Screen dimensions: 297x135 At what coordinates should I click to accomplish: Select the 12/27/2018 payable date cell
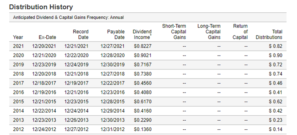coord(112,73)
